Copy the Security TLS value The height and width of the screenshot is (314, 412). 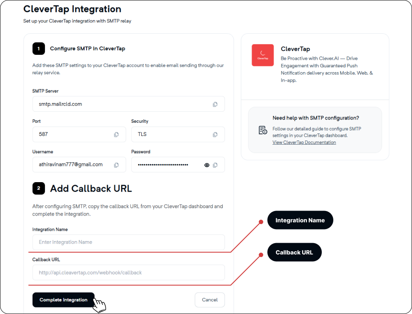pos(215,134)
